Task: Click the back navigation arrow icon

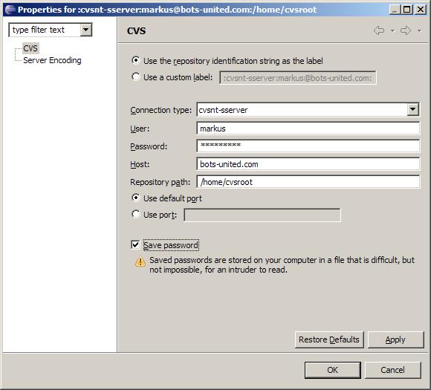Action: [x=379, y=30]
